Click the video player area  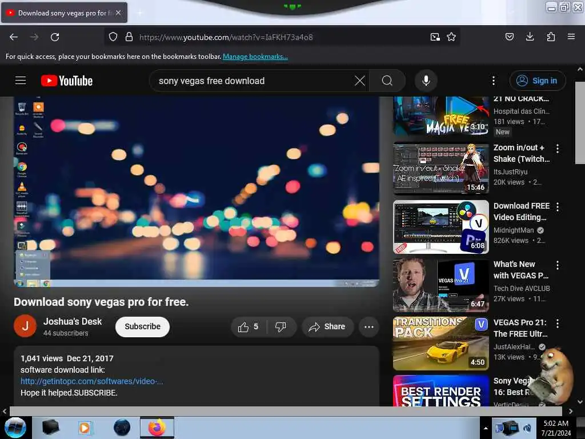pyautogui.click(x=197, y=192)
